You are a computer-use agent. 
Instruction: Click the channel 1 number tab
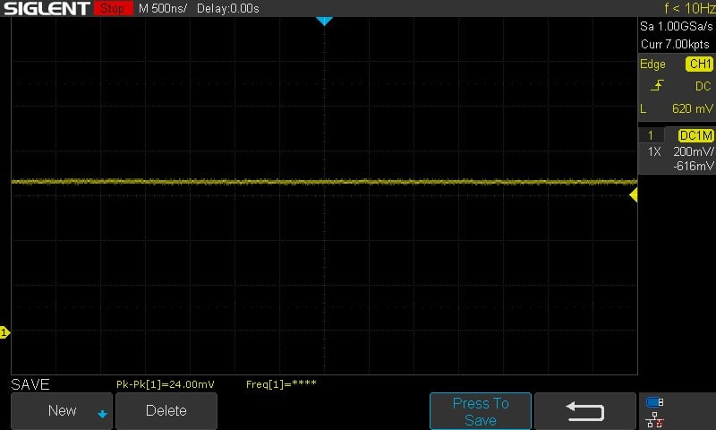[x=651, y=135]
